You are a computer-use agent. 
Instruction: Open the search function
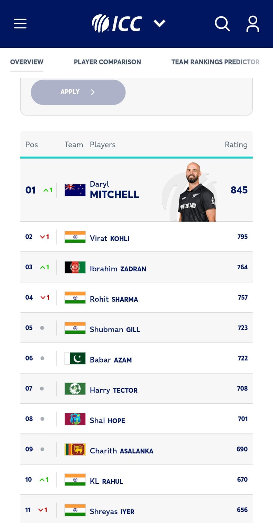click(x=222, y=23)
